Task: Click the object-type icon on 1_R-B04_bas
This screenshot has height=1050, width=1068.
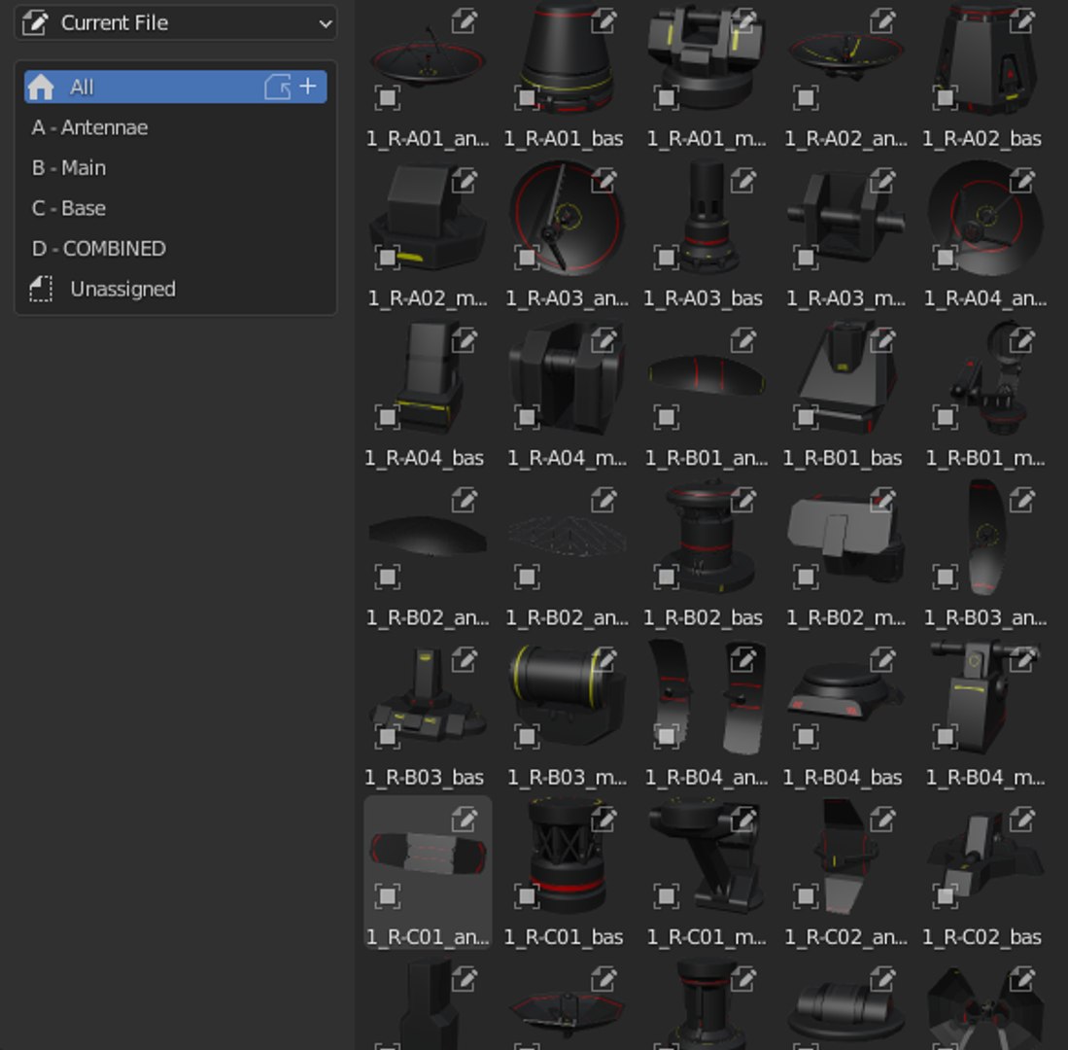Action: tap(806, 737)
